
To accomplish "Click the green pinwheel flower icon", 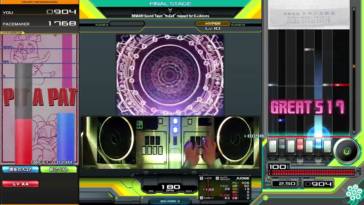I will click(265, 198).
